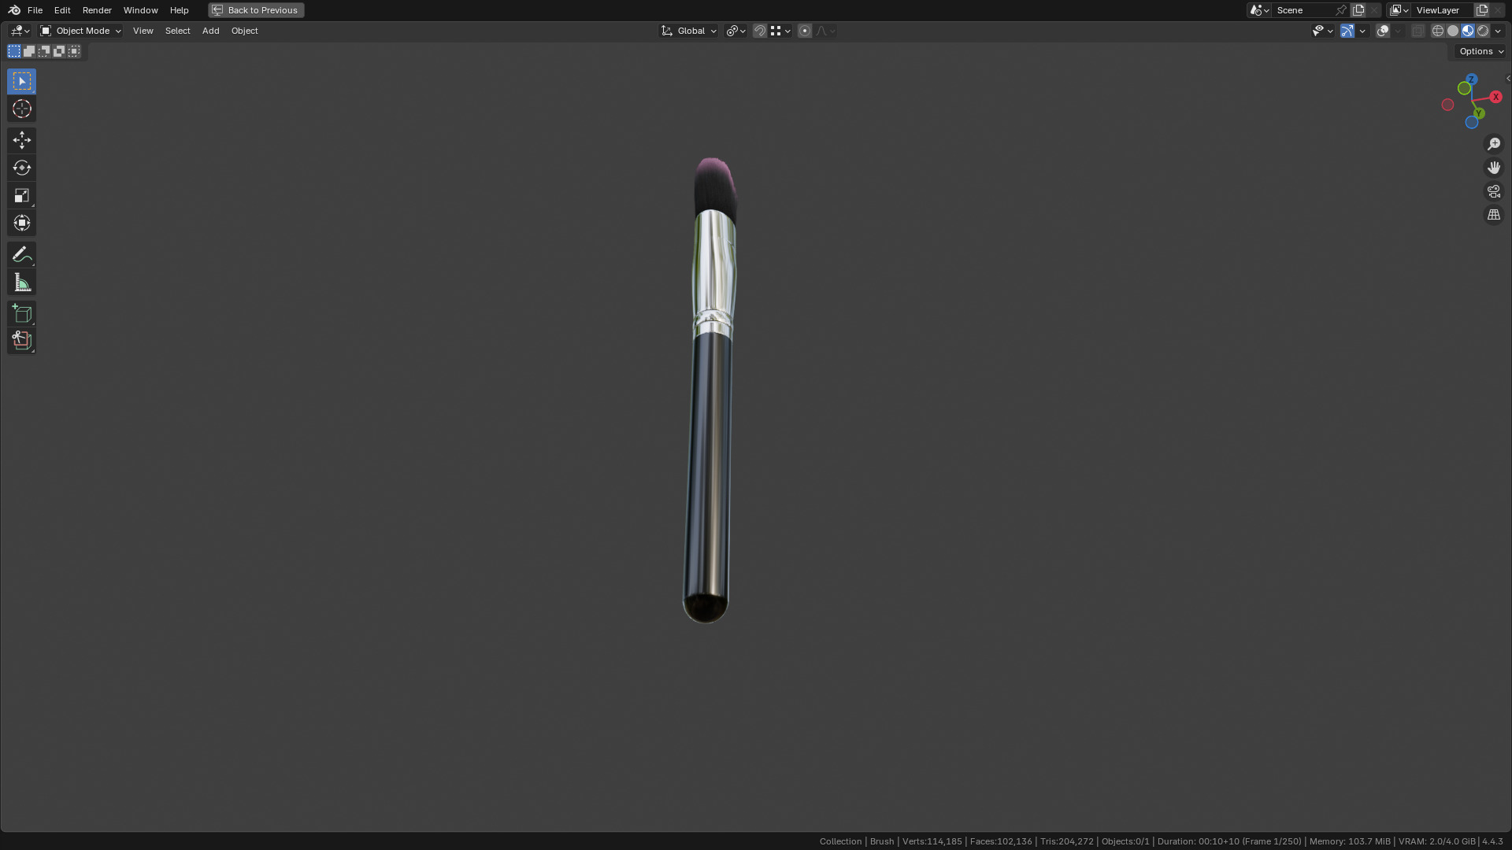Open the editor type dropdown
This screenshot has height=850, width=1512.
20,31
